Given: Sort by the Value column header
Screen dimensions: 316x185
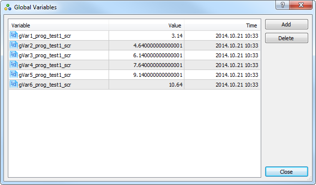Looking at the screenshot, I should pos(147,25).
